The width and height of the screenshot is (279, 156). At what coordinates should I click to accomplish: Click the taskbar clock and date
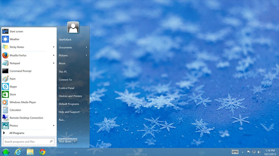click(x=270, y=152)
